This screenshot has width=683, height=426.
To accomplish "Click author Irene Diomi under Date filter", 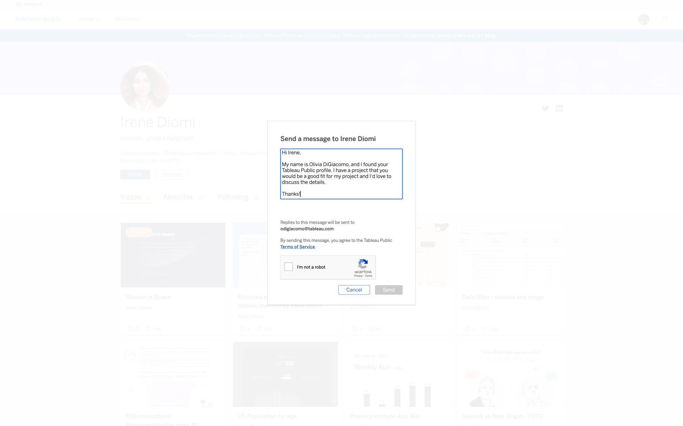I will click(475, 308).
